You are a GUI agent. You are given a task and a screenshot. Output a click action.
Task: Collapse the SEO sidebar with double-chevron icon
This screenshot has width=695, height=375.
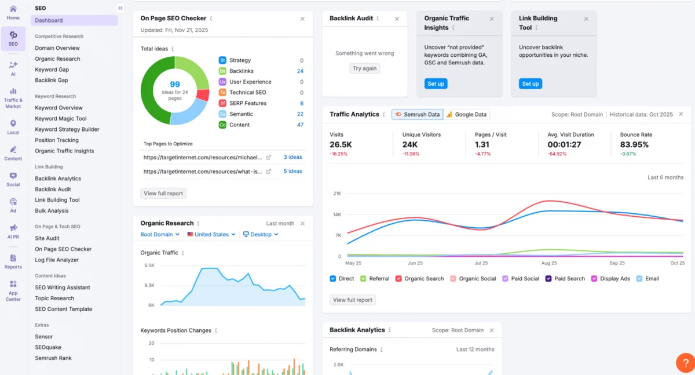click(120, 8)
